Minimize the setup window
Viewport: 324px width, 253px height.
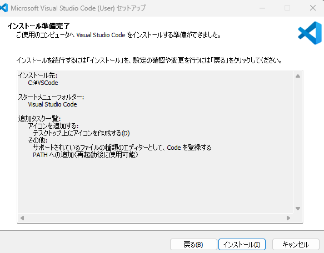coord(262,8)
